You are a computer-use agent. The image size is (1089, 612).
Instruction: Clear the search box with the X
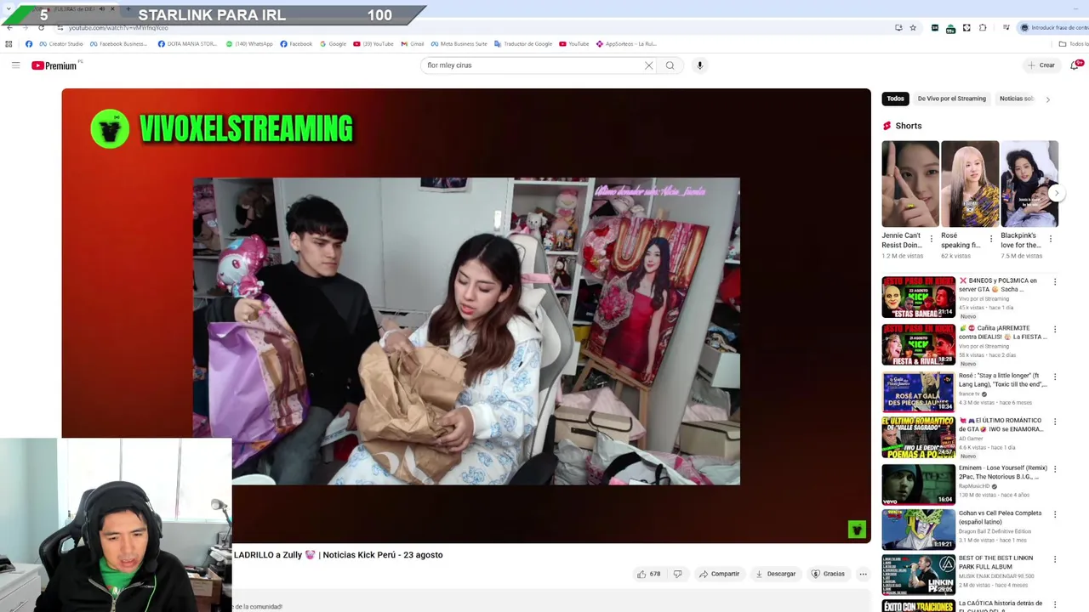click(648, 65)
